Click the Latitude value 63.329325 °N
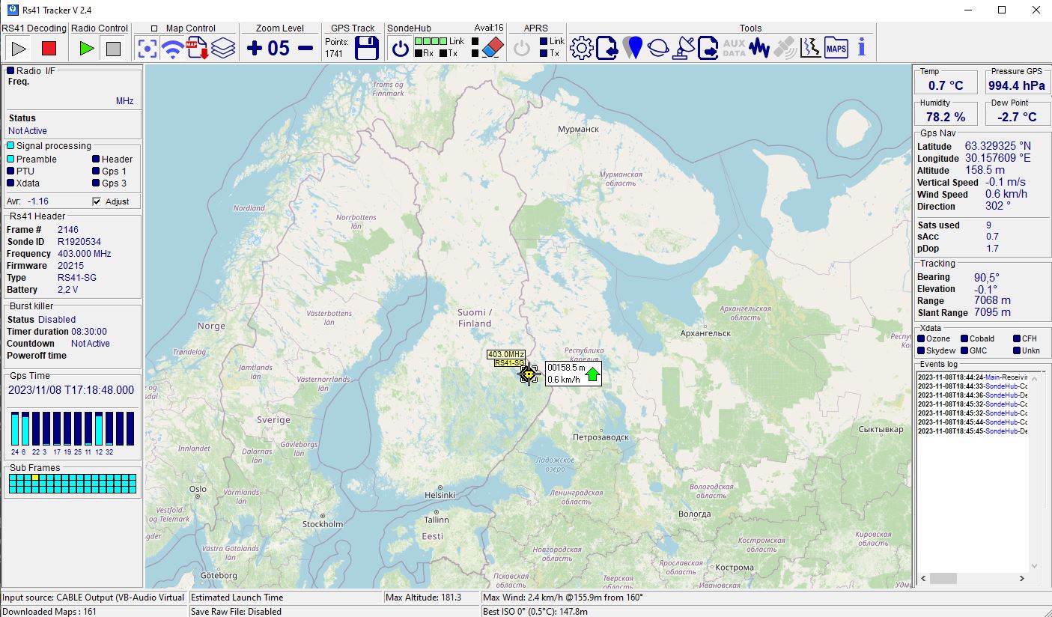This screenshot has width=1052, height=617. (x=997, y=146)
